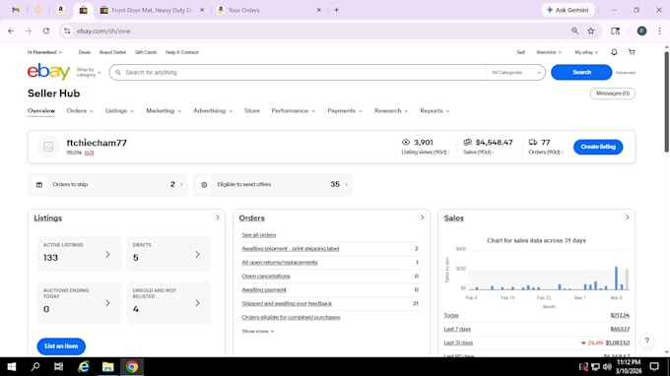Open the eBay shopping cart
The height and width of the screenshot is (376, 670).
click(632, 52)
